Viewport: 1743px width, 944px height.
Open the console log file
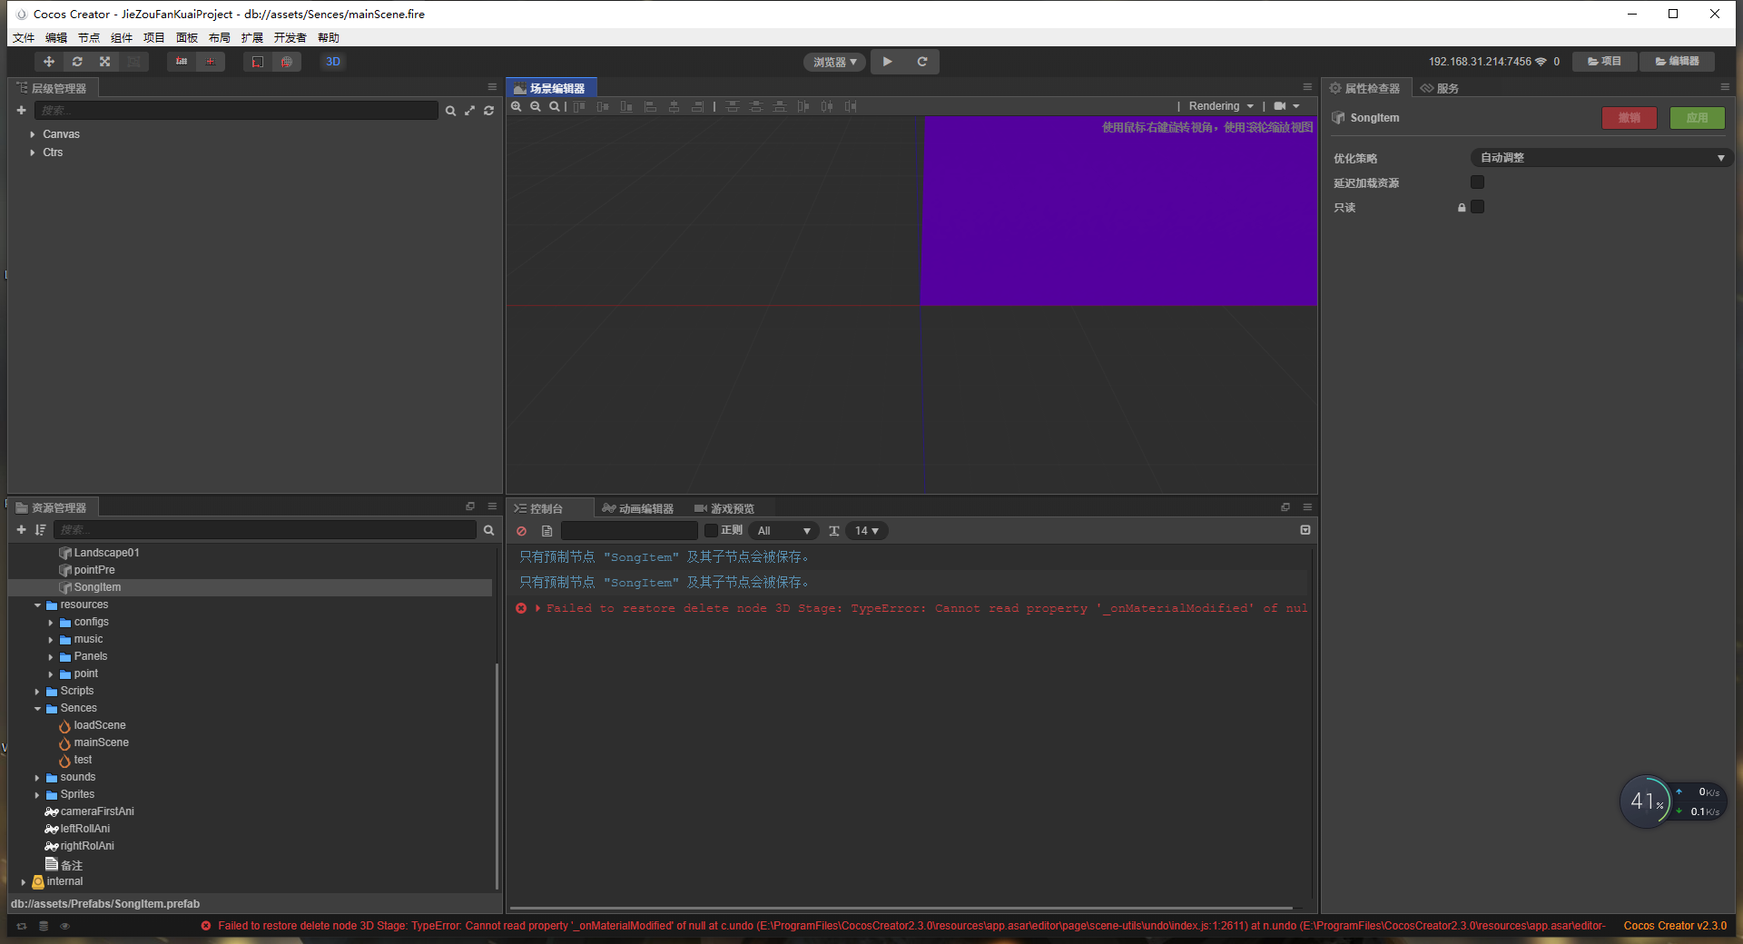pyautogui.click(x=547, y=531)
